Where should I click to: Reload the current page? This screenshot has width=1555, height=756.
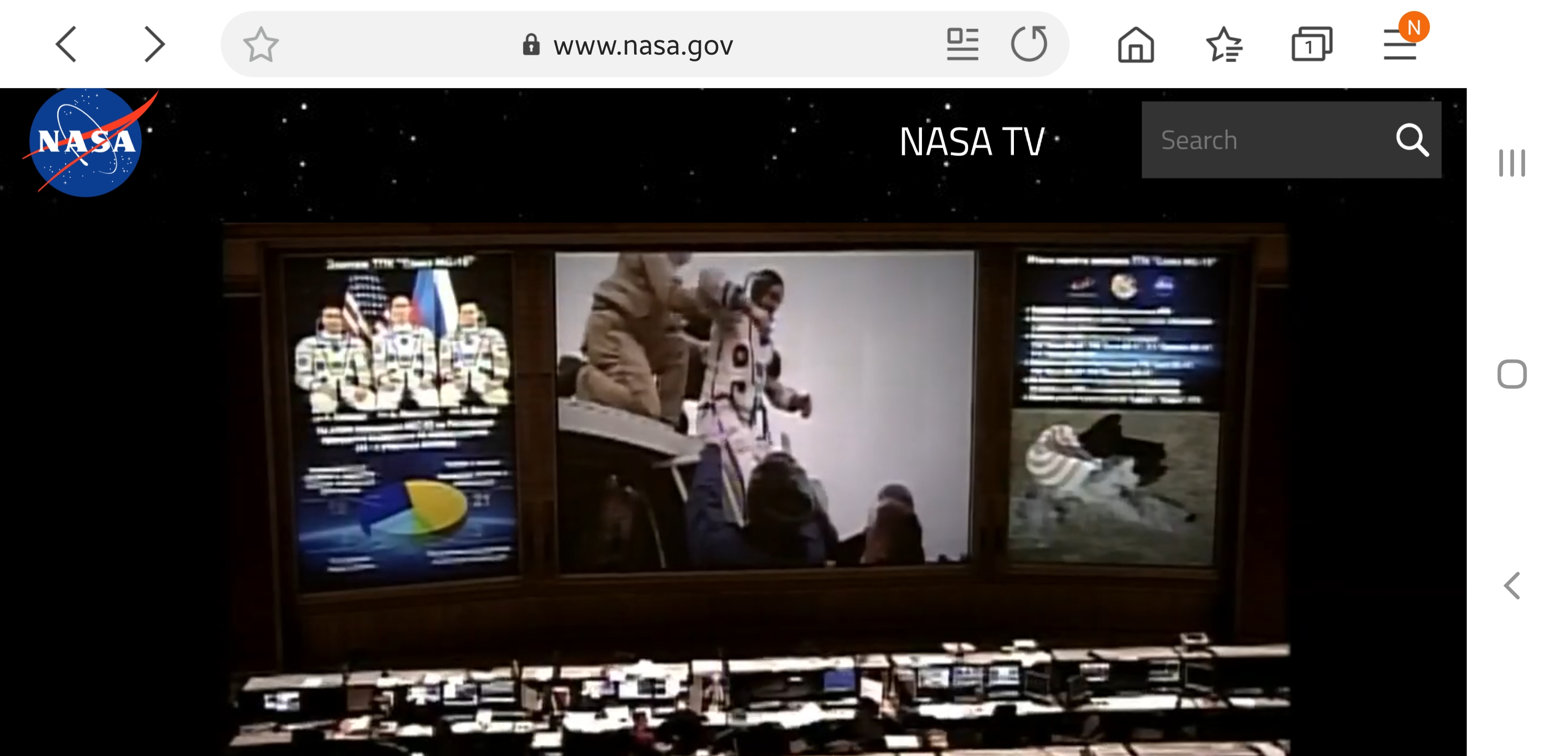pos(1029,44)
